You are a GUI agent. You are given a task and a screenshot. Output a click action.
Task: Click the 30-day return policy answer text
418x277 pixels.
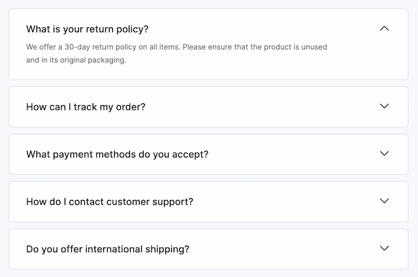tap(176, 47)
